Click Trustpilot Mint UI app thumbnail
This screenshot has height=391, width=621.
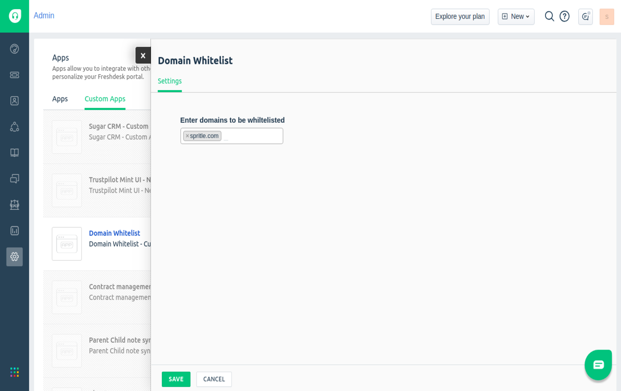[67, 190]
